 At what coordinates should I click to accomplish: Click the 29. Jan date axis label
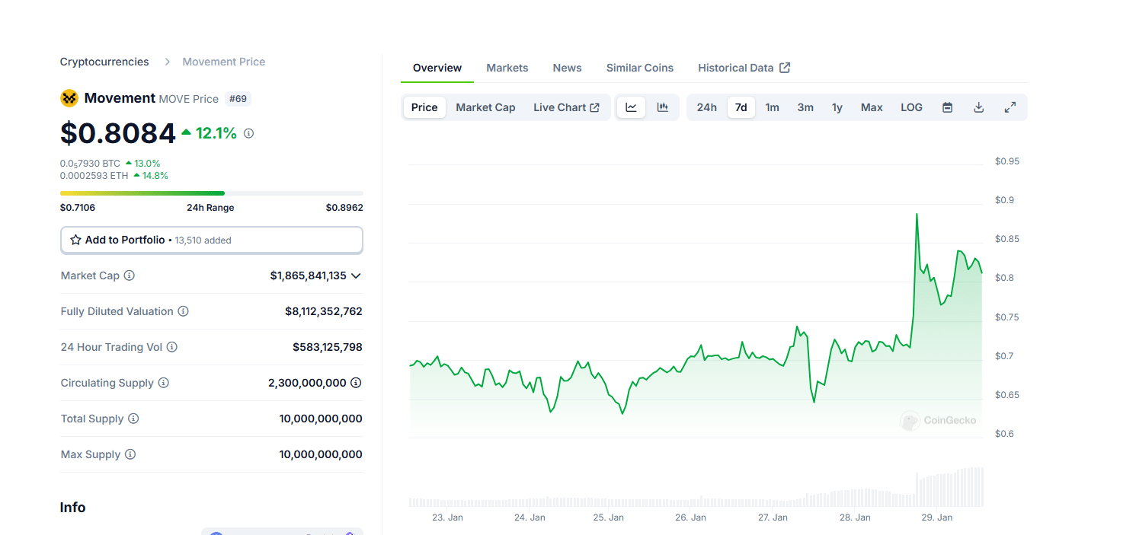tap(936, 517)
